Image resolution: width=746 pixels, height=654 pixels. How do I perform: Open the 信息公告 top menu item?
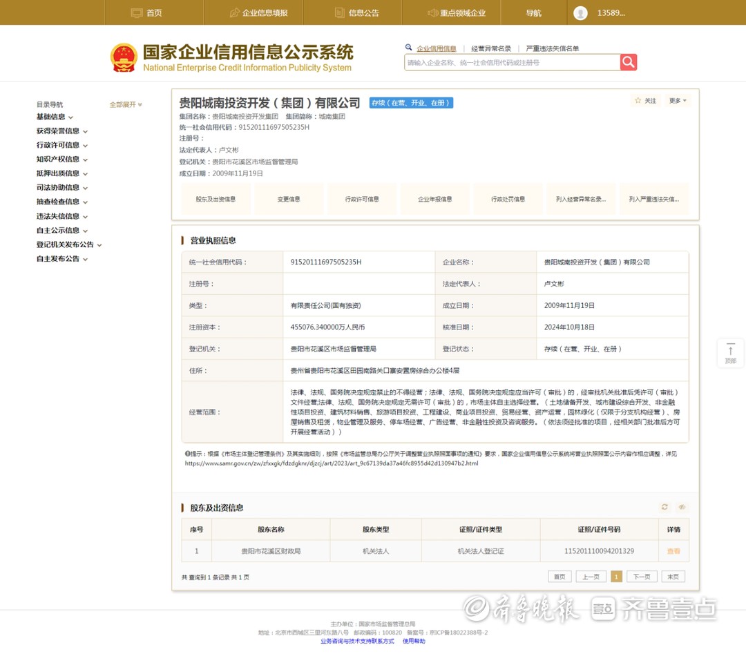(357, 13)
